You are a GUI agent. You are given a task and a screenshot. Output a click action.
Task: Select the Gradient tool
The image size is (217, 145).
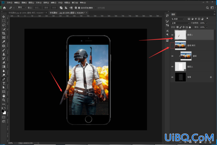coord(4,67)
